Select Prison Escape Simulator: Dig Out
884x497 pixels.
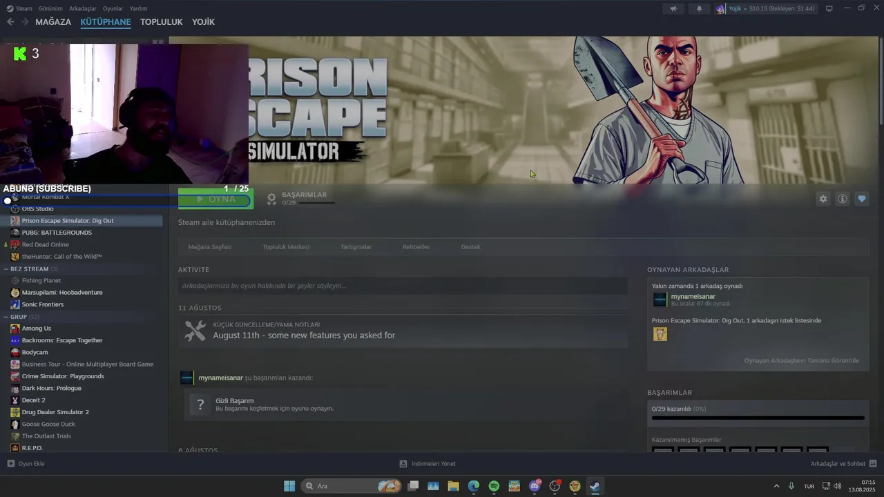(83, 221)
